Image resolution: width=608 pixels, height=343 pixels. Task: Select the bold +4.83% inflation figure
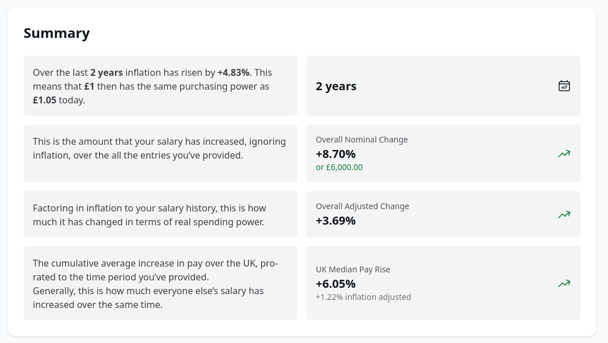click(233, 72)
